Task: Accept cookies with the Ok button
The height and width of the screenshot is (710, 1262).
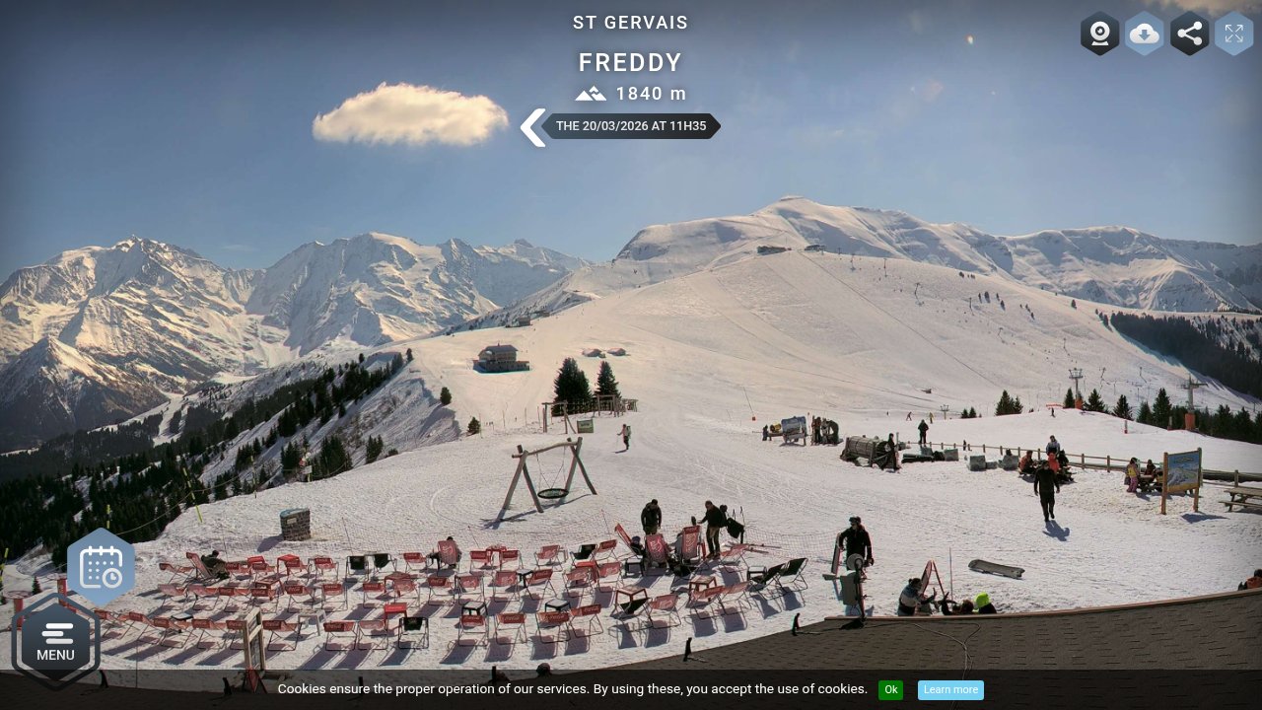Action: (890, 690)
